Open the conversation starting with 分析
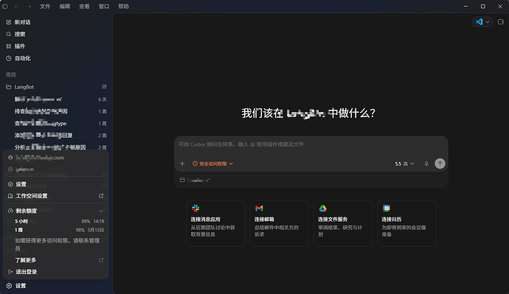This screenshot has width=509, height=294. pyautogui.click(x=56, y=147)
